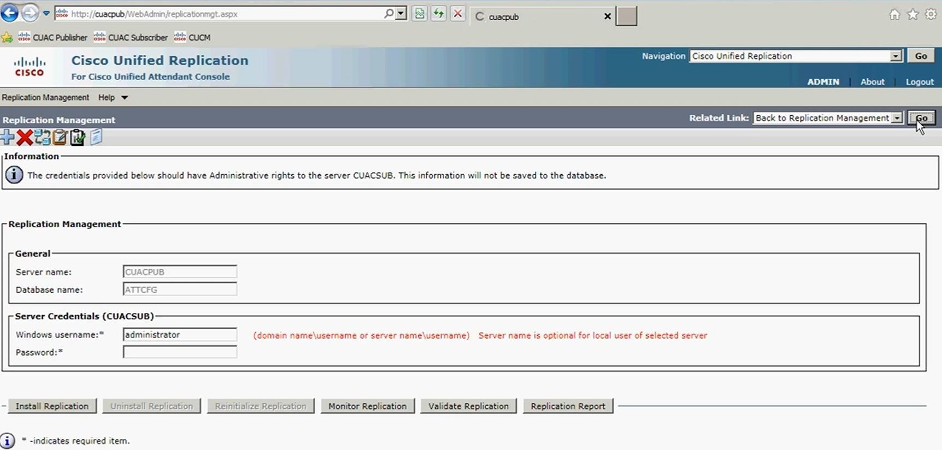Click the Database name field showing ATTCFG
Viewport: 942px width, 450px height.
[180, 289]
